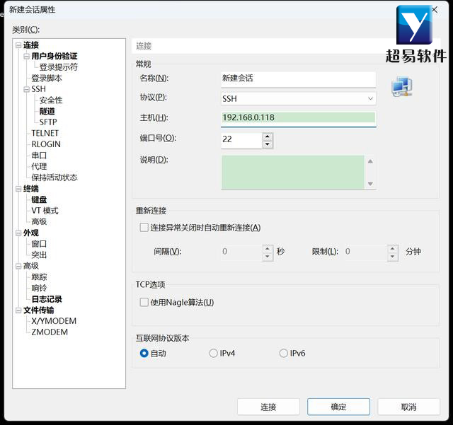Screen dimensions: 453x425
Task: Collapse the 外观 tree node
Action: 18,233
